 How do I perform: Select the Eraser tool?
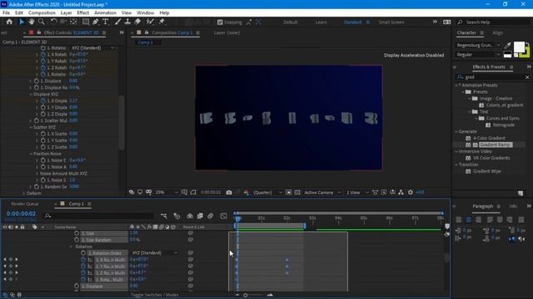pyautogui.click(x=137, y=22)
